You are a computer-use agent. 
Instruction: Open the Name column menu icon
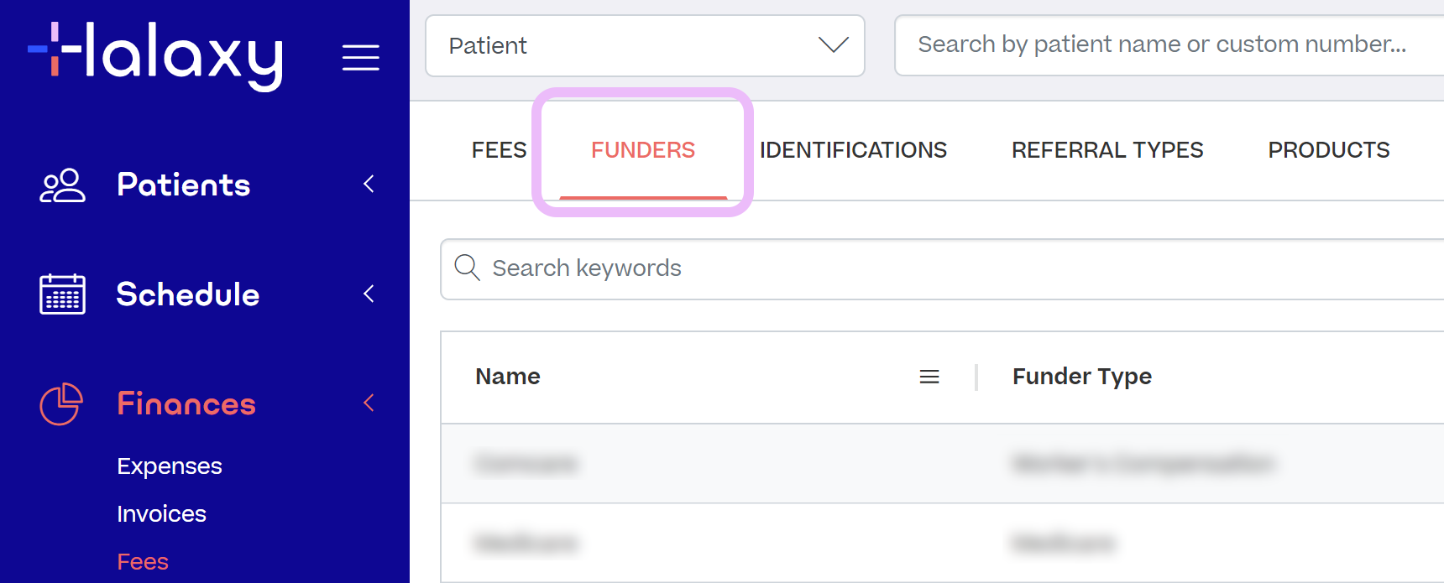tap(929, 377)
